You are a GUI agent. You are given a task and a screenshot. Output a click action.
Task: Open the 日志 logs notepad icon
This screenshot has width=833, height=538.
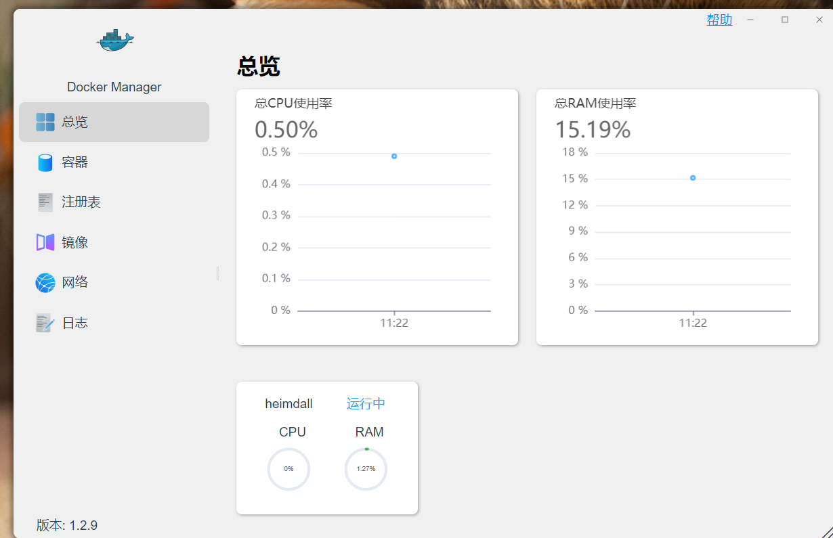click(45, 323)
